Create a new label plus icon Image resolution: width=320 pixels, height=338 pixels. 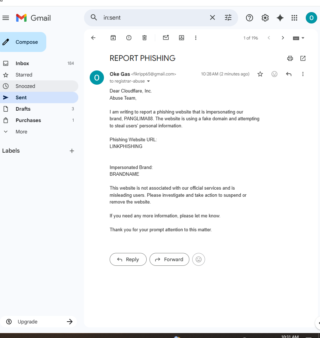pyautogui.click(x=72, y=151)
